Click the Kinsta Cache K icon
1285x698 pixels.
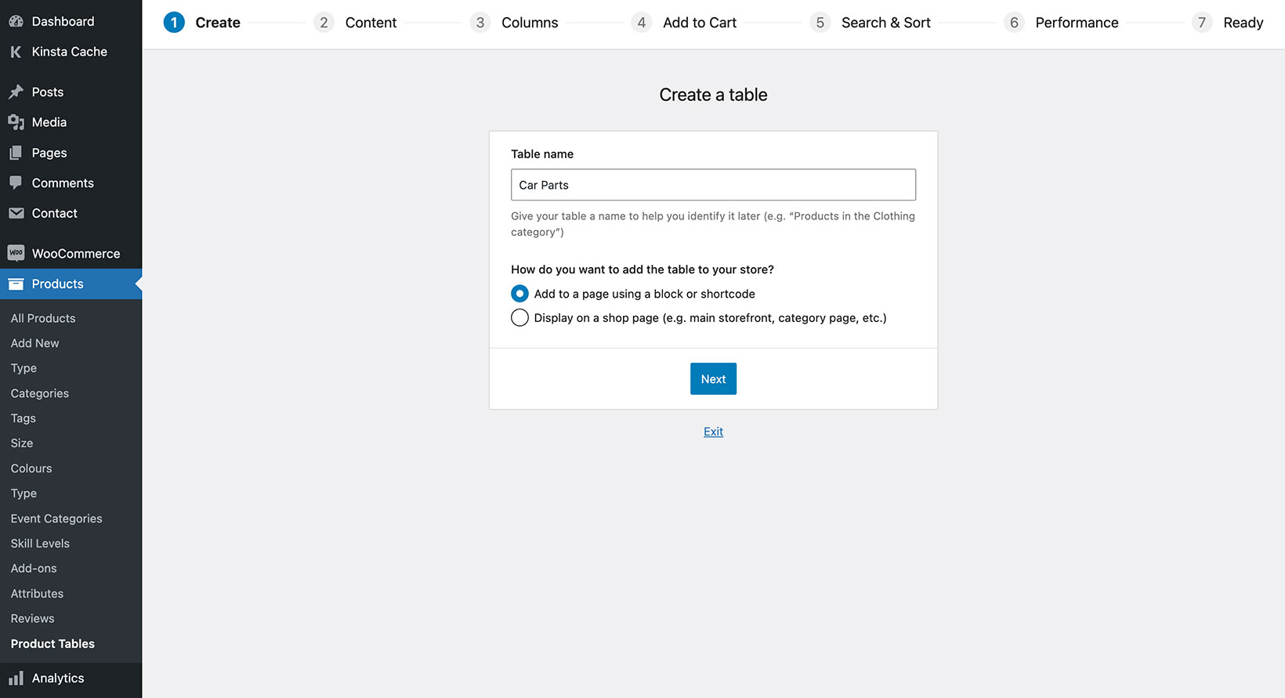(16, 52)
